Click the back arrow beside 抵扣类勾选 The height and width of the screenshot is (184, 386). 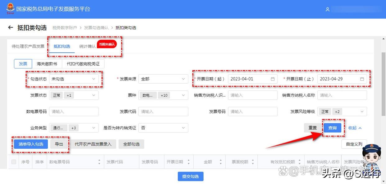point(10,27)
